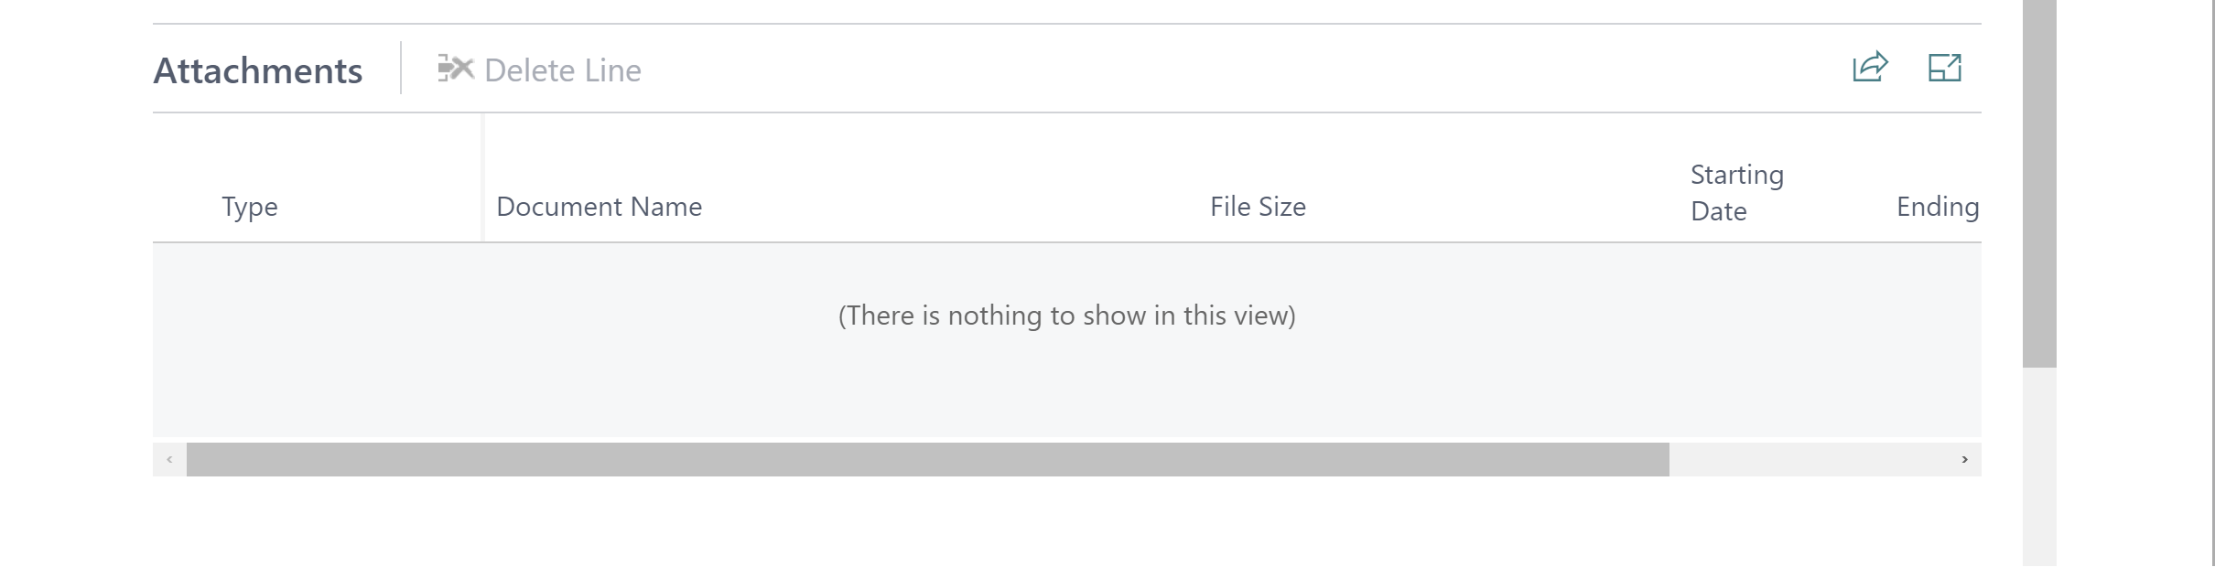Open the File Size column header

coord(1258,207)
